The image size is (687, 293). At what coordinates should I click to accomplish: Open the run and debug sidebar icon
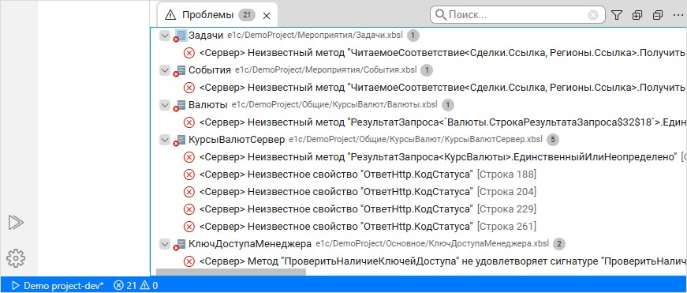click(16, 223)
